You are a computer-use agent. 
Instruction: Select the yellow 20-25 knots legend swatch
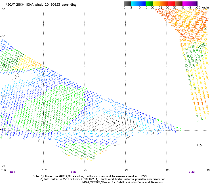pos(157,3)
